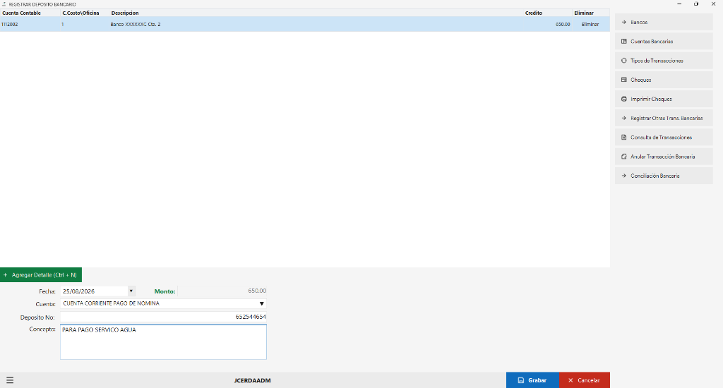723x388 pixels.
Task: Open Cuentas Bancarias panel item
Action: click(664, 42)
